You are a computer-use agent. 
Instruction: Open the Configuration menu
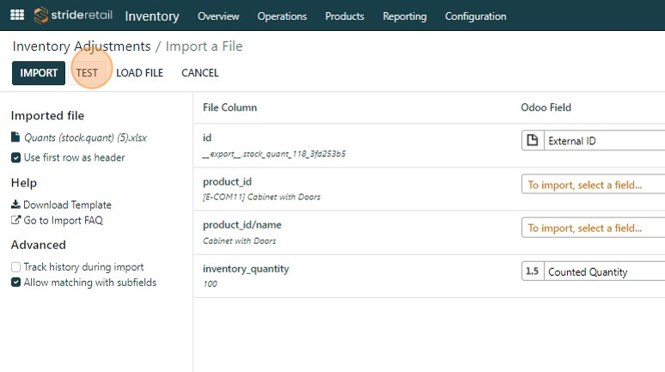pos(473,16)
